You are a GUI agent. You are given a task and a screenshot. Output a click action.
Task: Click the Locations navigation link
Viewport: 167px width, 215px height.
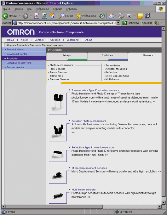coord(72,40)
